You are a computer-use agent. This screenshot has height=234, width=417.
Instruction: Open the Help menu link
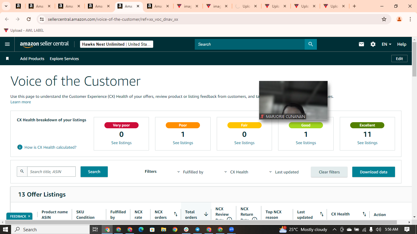point(402,44)
